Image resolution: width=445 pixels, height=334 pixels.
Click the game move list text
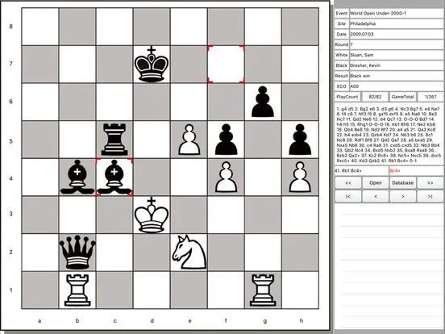click(389, 135)
